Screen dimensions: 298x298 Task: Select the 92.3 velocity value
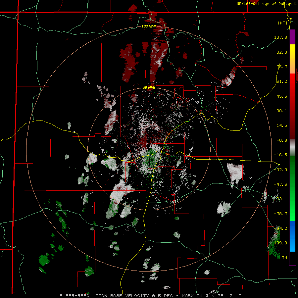click(282, 52)
